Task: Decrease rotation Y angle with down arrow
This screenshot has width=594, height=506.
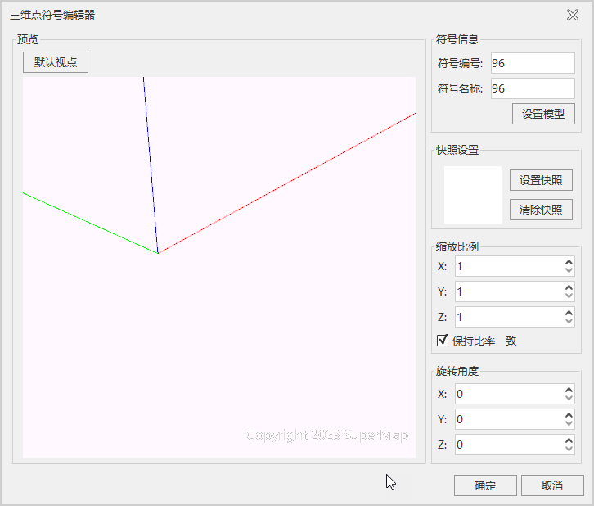Action: (569, 424)
